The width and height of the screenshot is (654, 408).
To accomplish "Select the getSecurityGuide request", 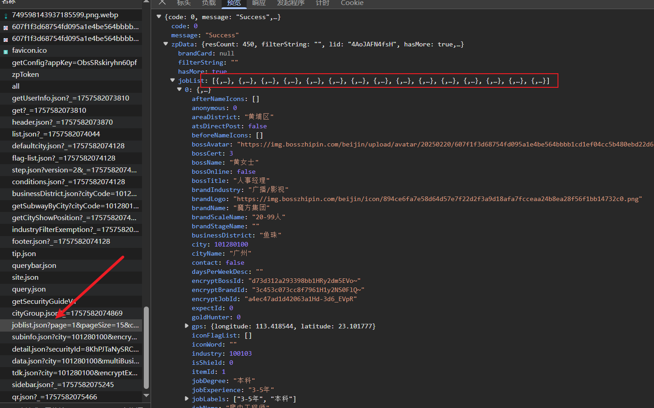I will point(71,302).
